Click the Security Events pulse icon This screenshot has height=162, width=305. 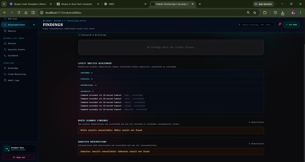point(5,50)
